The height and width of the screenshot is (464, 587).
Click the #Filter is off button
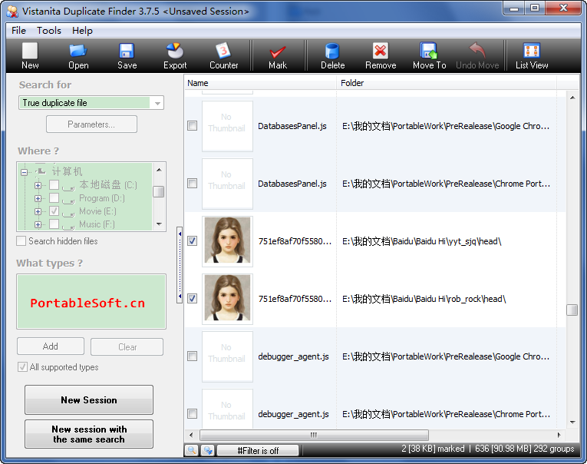258,451
